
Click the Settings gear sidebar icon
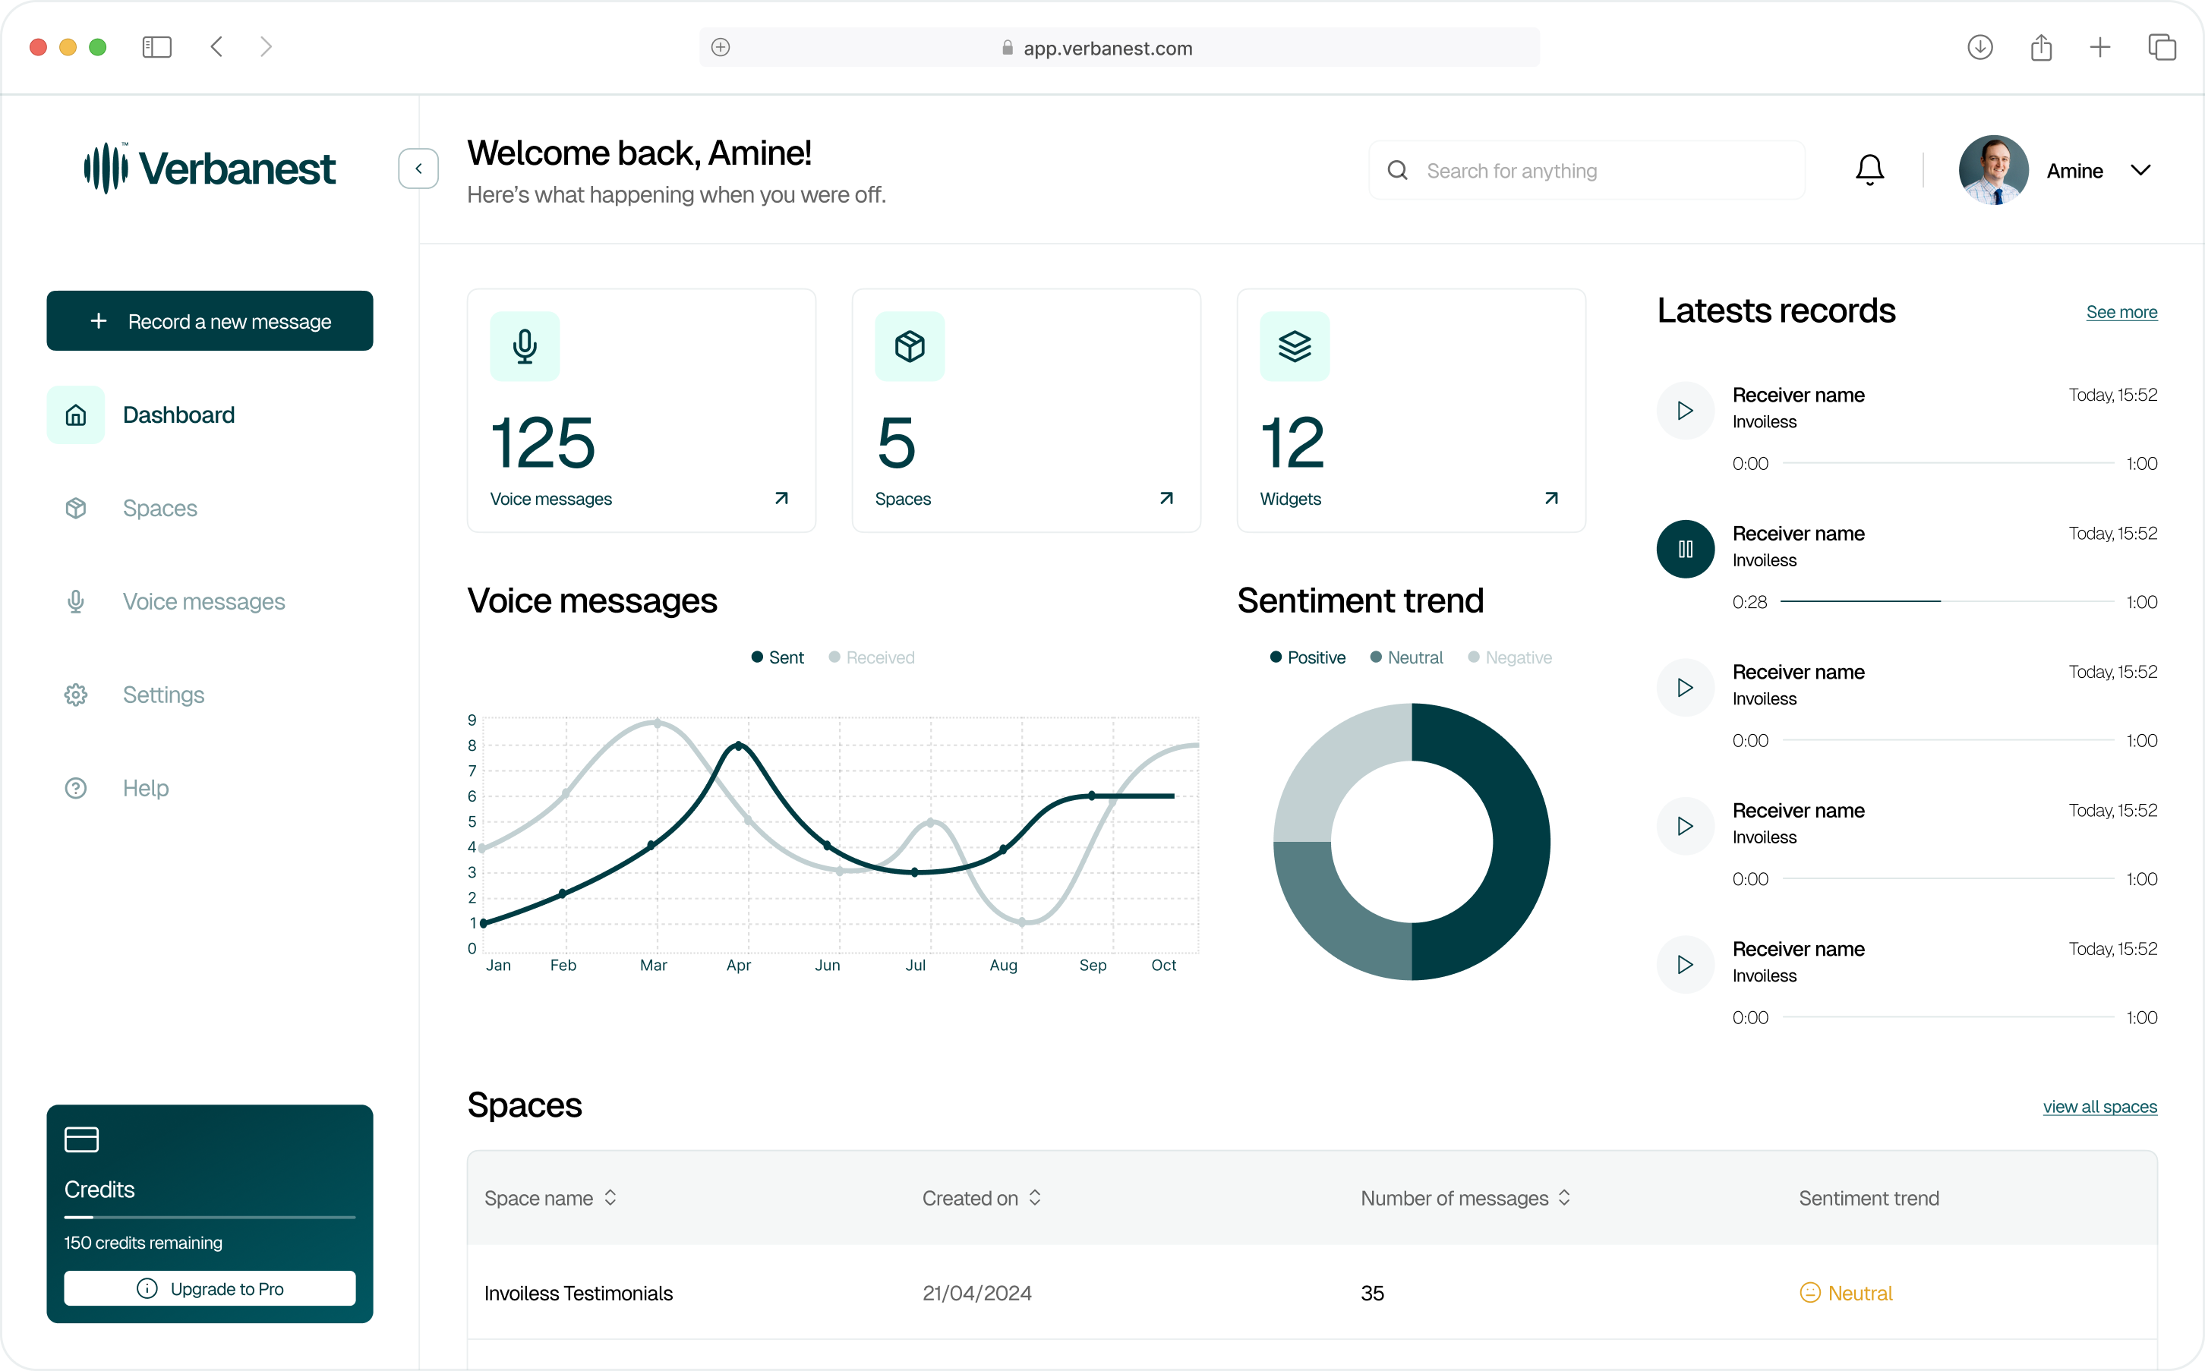coord(76,693)
